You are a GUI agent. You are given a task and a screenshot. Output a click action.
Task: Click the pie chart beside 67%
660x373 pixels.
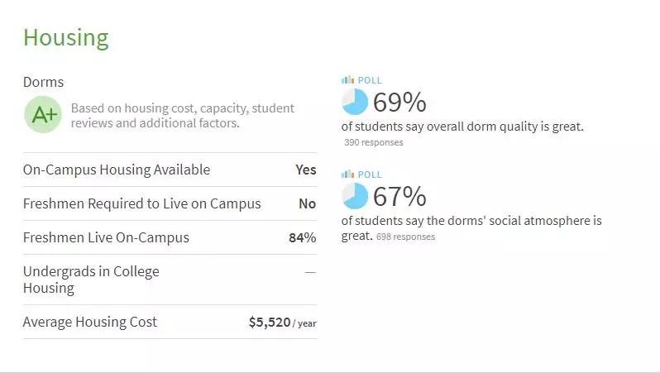tap(355, 197)
